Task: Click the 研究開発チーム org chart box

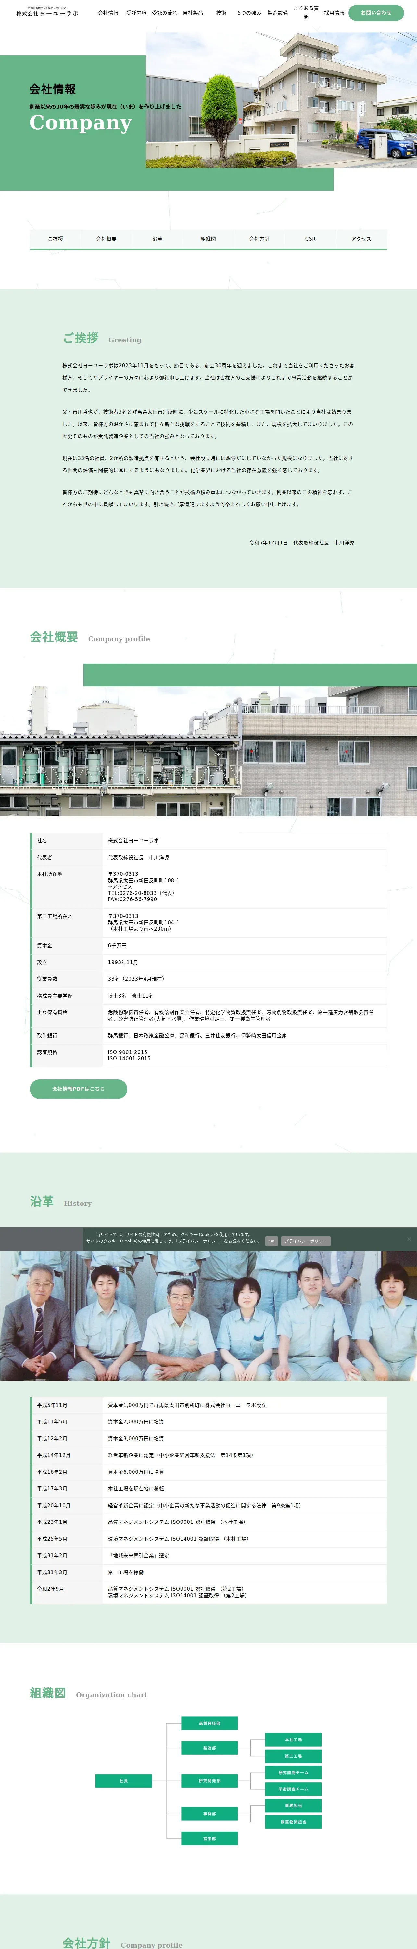Action: (x=293, y=1773)
